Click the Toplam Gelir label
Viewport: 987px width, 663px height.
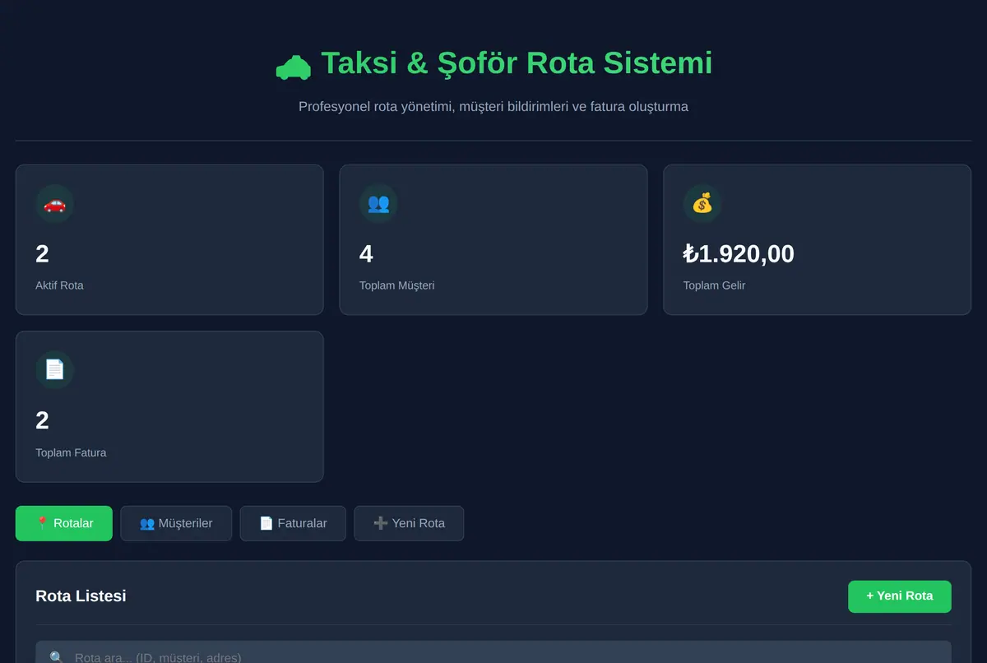[x=714, y=285]
